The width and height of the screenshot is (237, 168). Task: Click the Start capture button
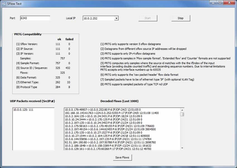pyautogui.click(x=148, y=18)
